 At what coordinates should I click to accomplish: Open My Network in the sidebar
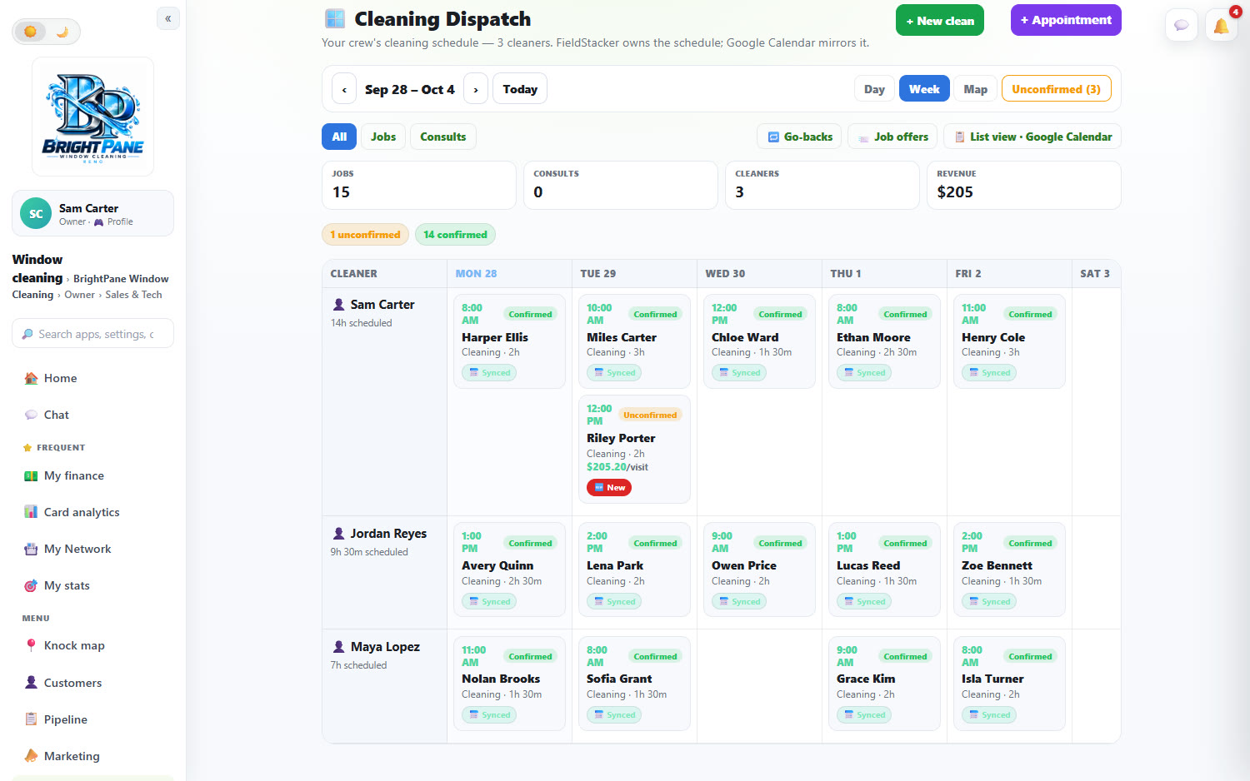[92, 549]
